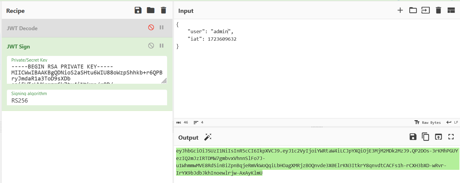Change the LF end-of-line sequence
Viewport: 460px width, 183px height.
coord(452,122)
